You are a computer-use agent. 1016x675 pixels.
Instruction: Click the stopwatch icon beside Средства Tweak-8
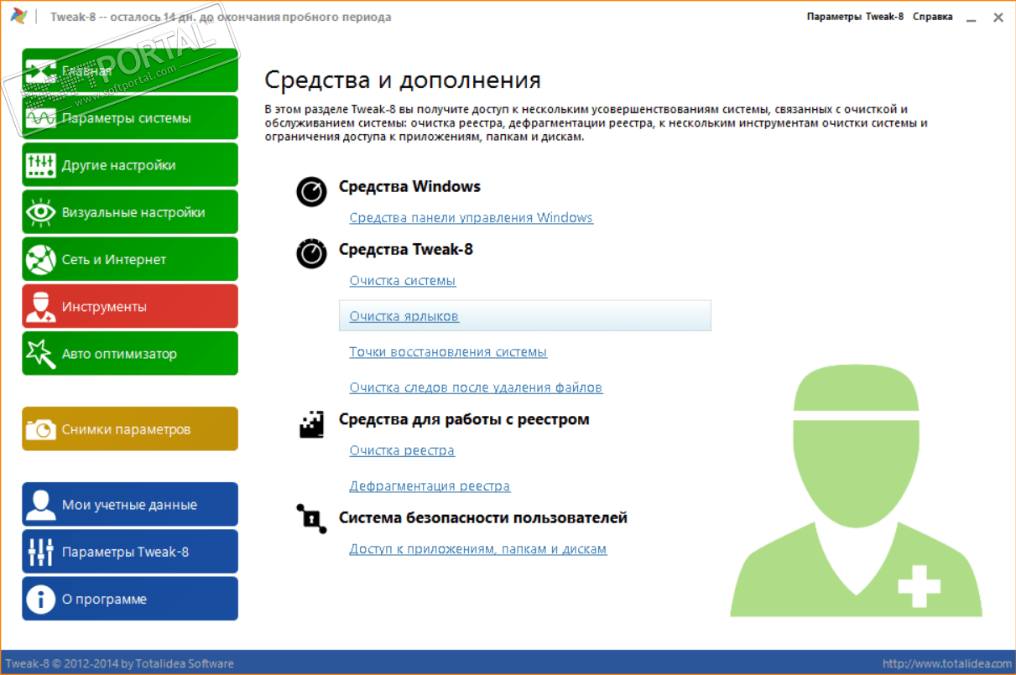[x=311, y=253]
